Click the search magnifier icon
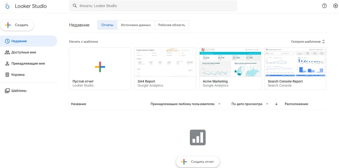The height and width of the screenshot is (168, 339). pos(75,6)
